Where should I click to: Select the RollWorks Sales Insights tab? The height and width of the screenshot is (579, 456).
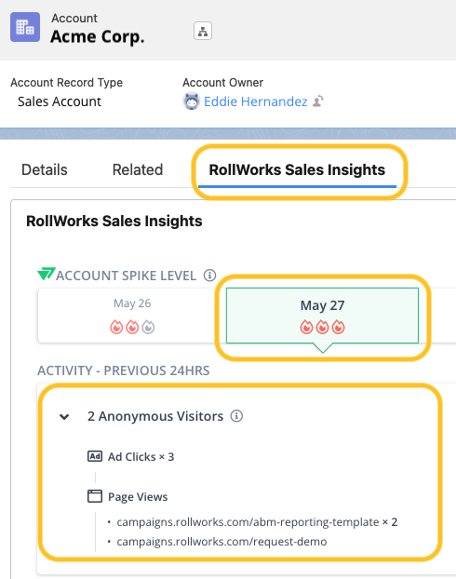click(297, 169)
